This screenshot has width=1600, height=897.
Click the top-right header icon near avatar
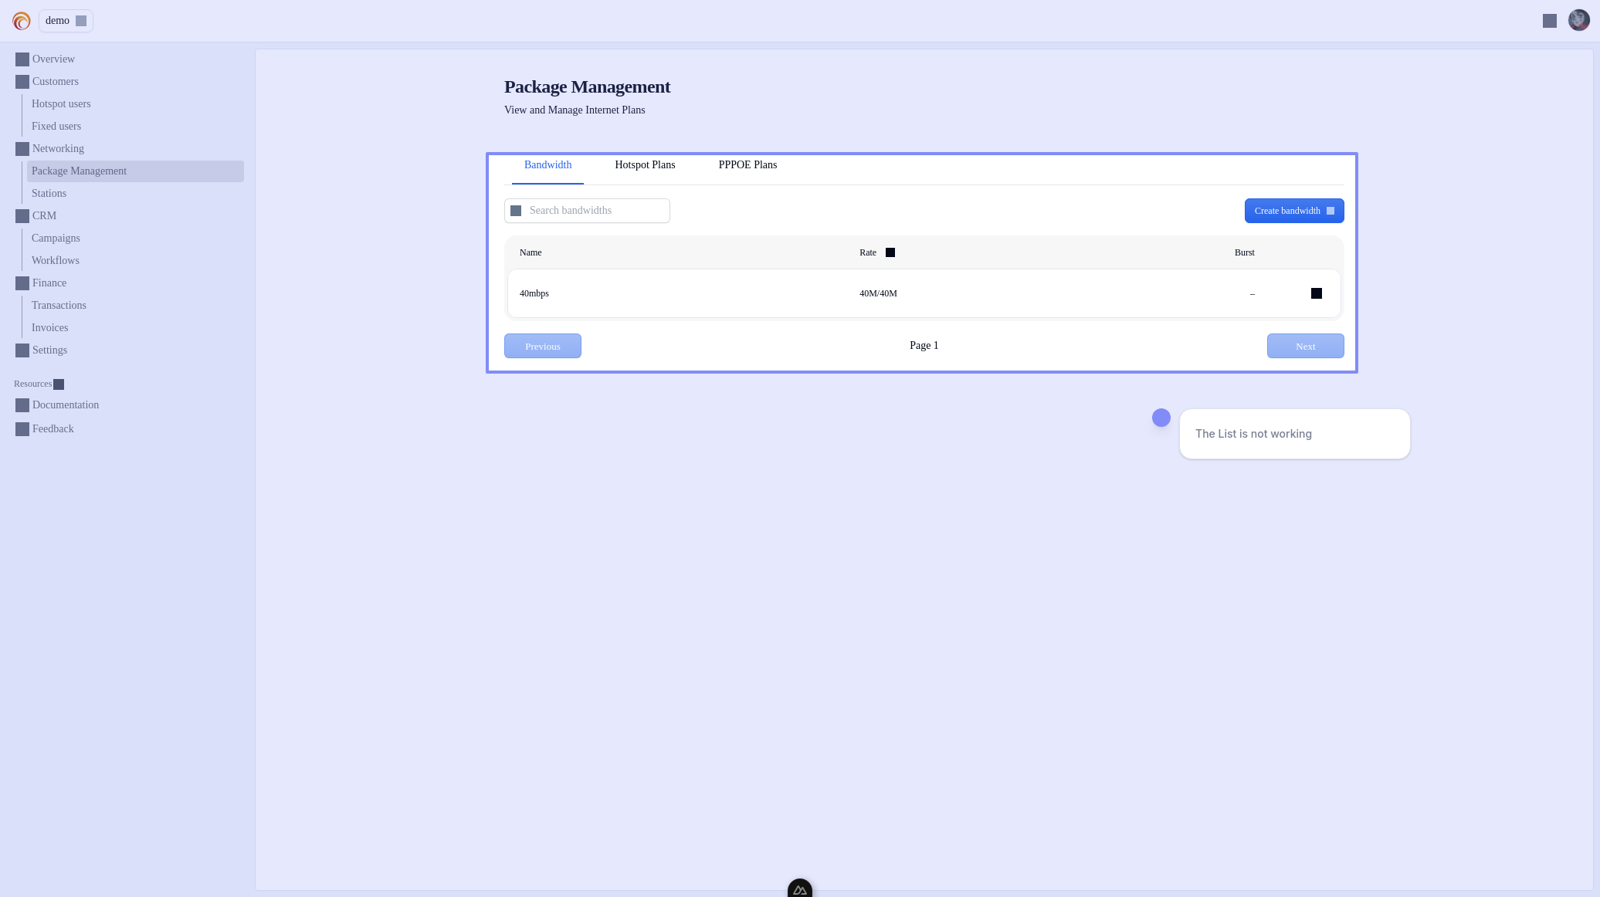pos(1549,21)
